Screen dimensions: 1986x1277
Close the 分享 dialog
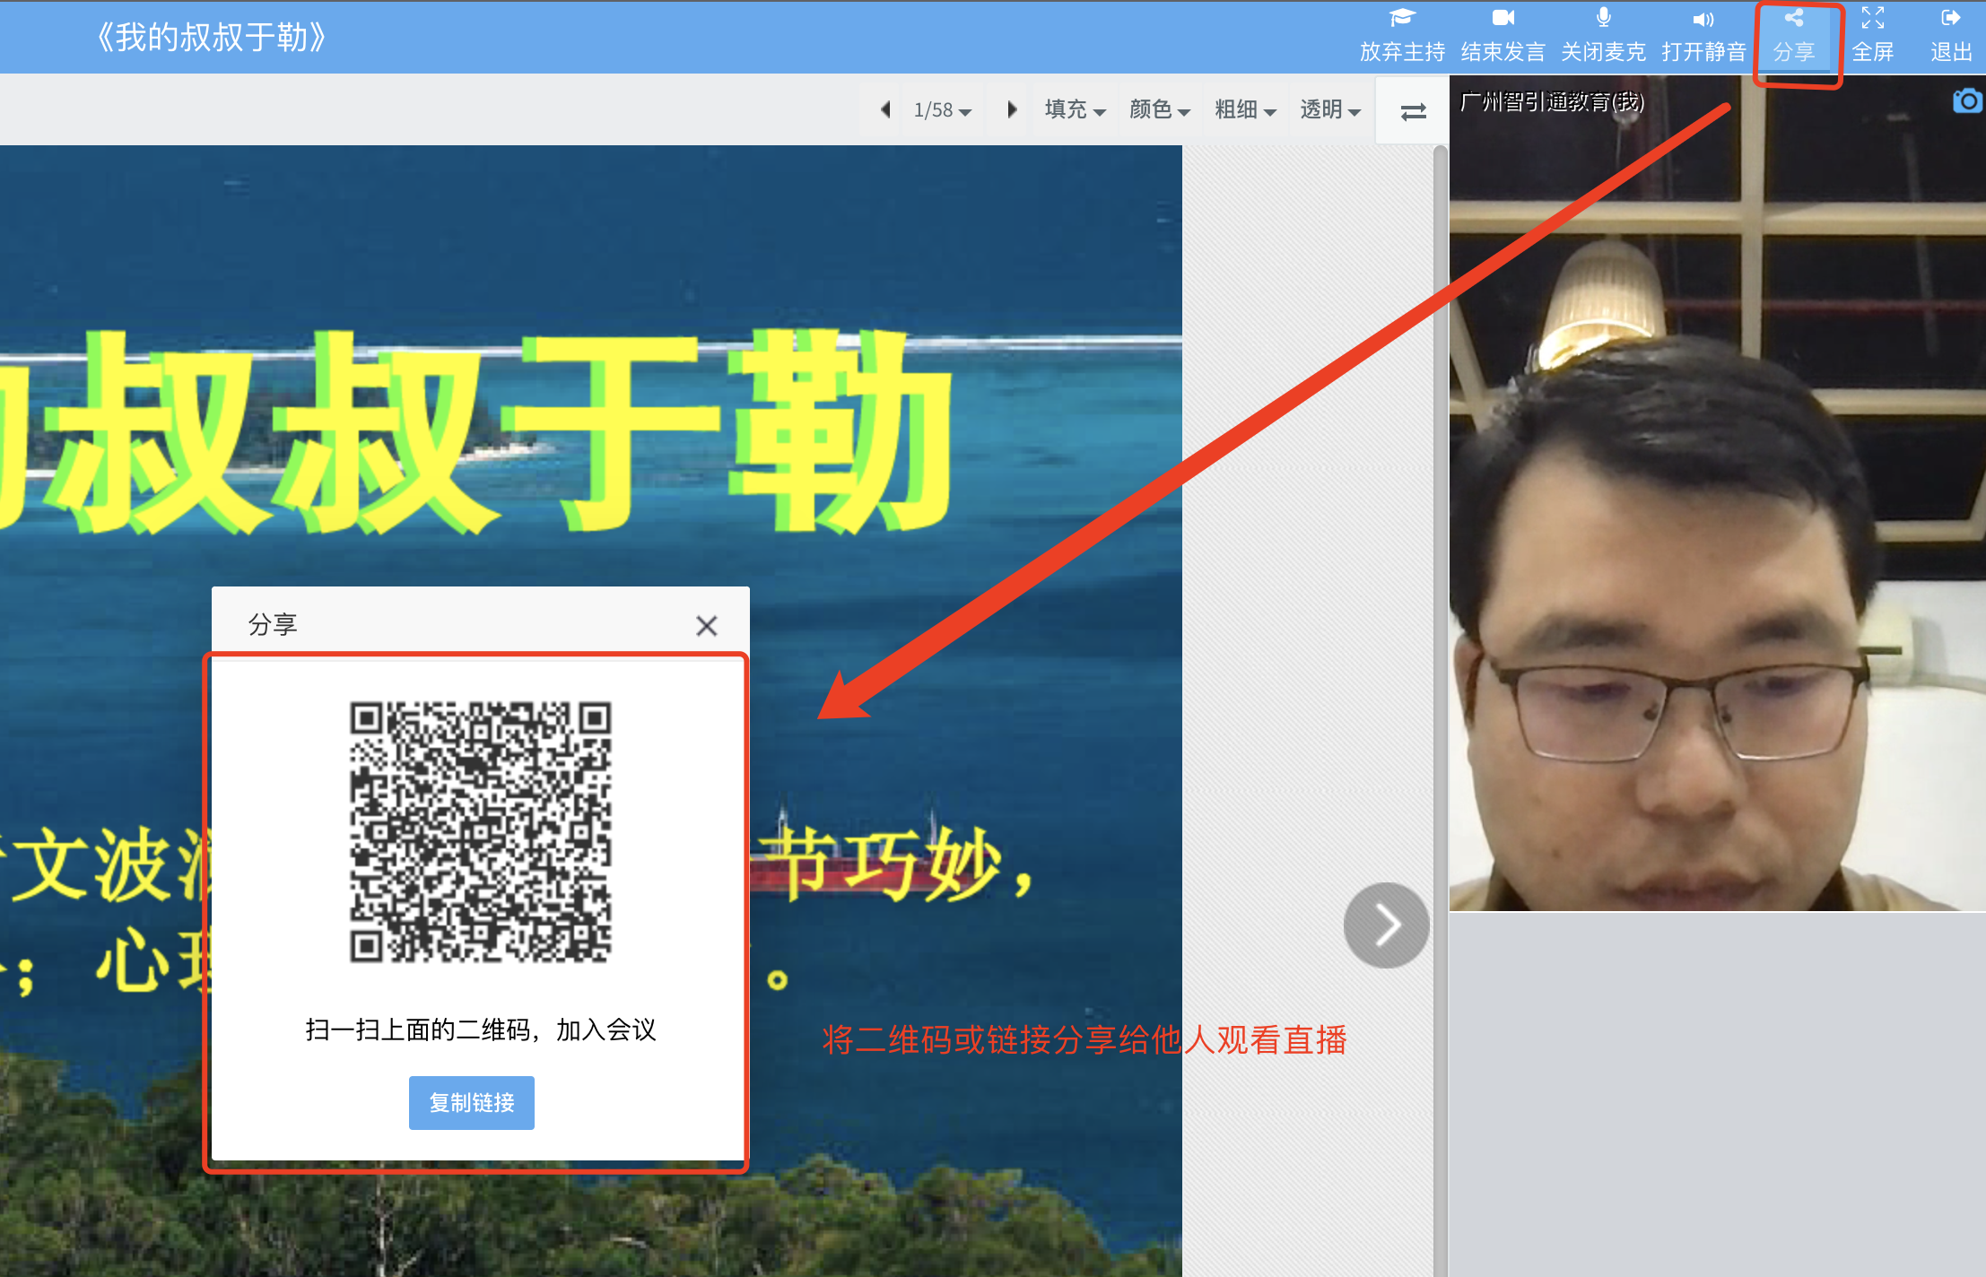707,626
